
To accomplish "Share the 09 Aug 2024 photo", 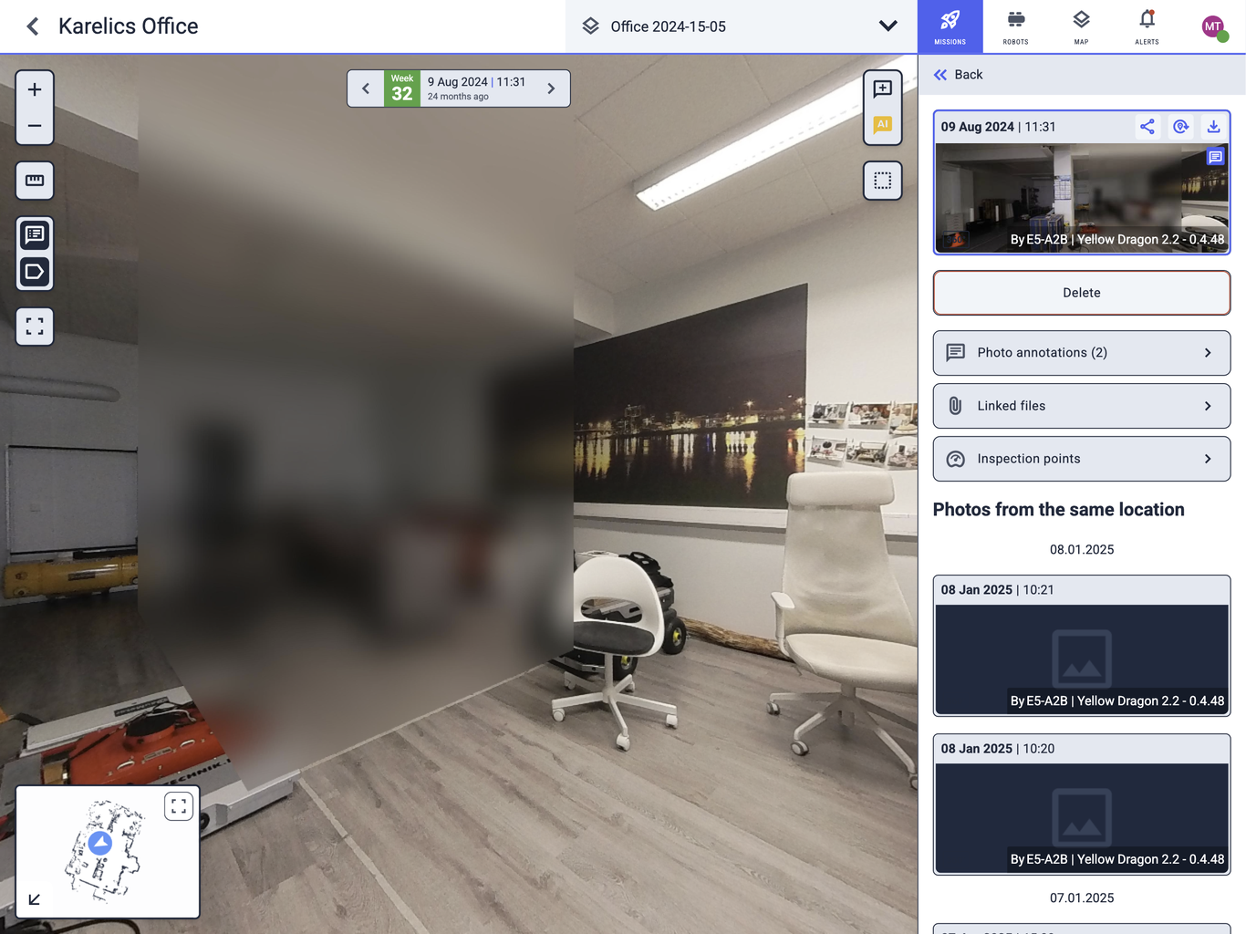I will 1147,127.
